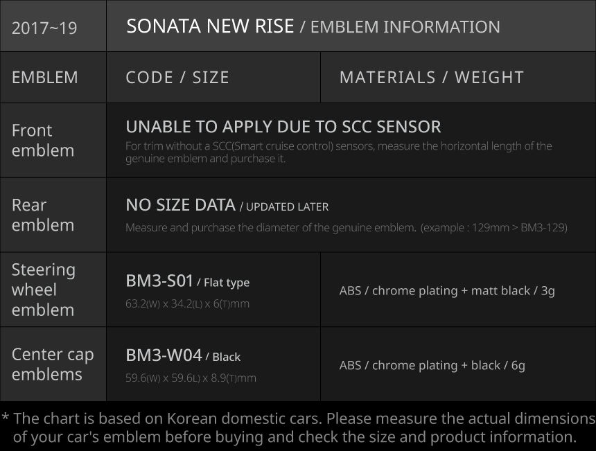This screenshot has width=596, height=451.
Task: Select UNABLE TO APPLY DUE TO SCC SENSOR
Action: tap(283, 127)
